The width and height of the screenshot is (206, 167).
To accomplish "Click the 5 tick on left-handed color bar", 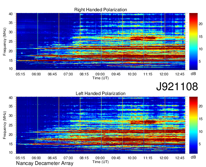I will pos(200,144).
